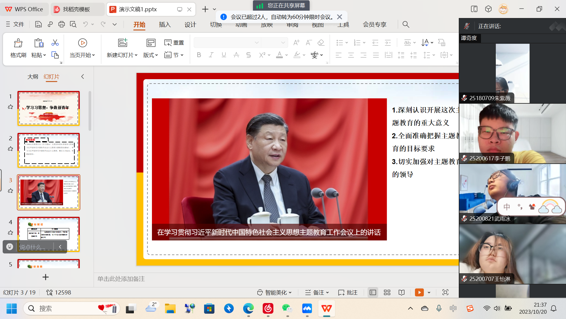Toggle Bold text formatting
Image resolution: width=566 pixels, height=319 pixels.
[199, 55]
